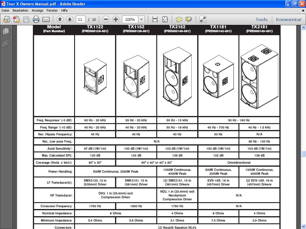Click the "(2) EVS-18S, 18 in" drivers cell

click(259, 182)
